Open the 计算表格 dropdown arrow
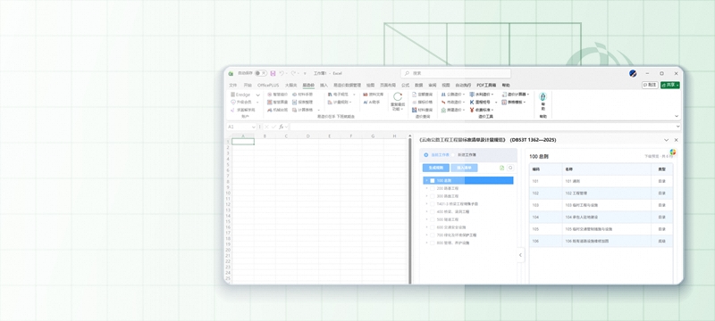This screenshot has width=715, height=321. tap(318, 111)
